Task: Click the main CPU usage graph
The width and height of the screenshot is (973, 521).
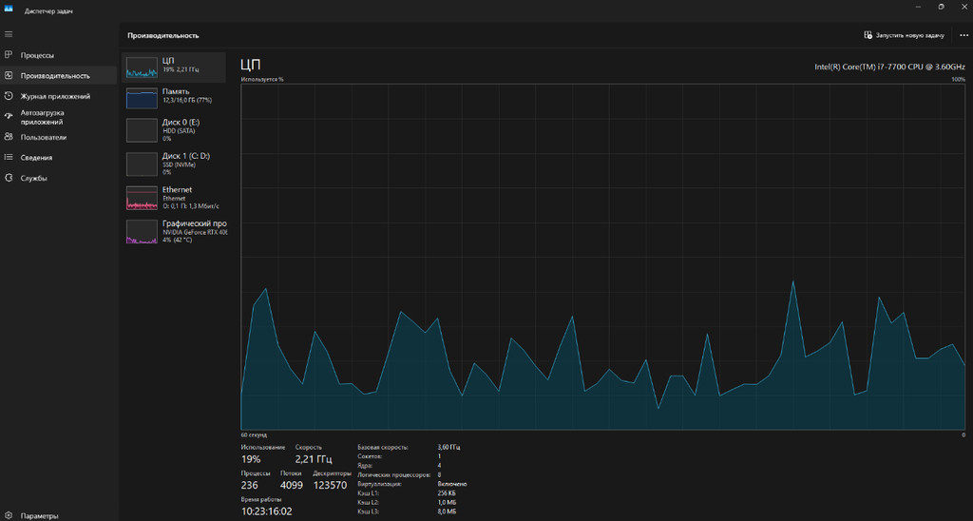Action: [x=602, y=257]
